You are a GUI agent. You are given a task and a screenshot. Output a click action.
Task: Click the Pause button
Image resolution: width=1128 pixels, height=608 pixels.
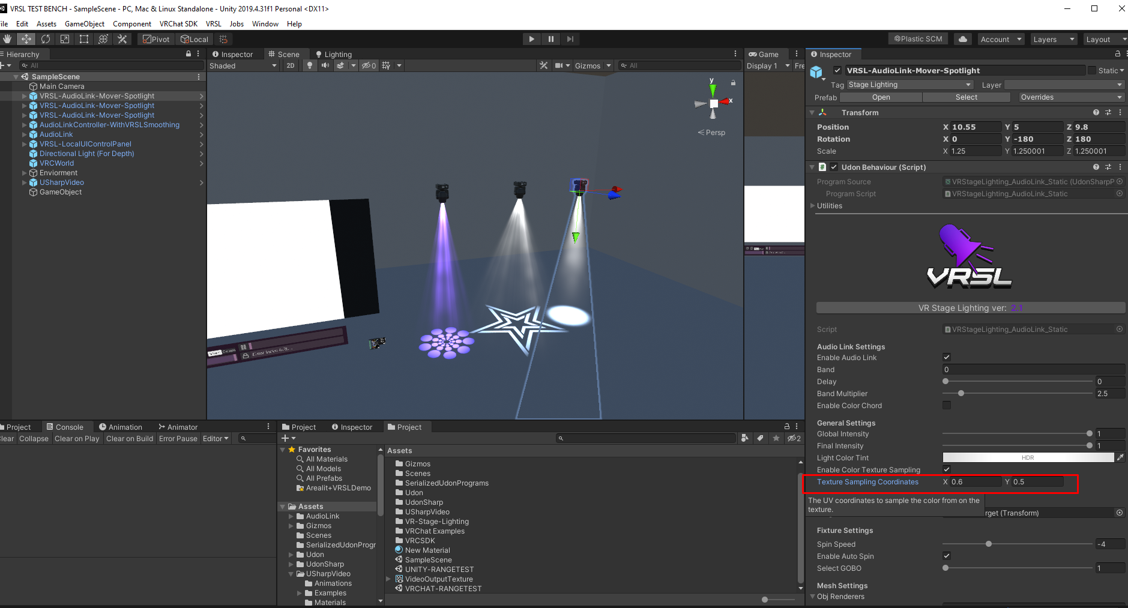pos(550,39)
